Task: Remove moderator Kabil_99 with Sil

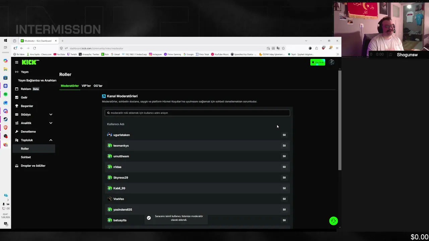Action: click(x=284, y=188)
